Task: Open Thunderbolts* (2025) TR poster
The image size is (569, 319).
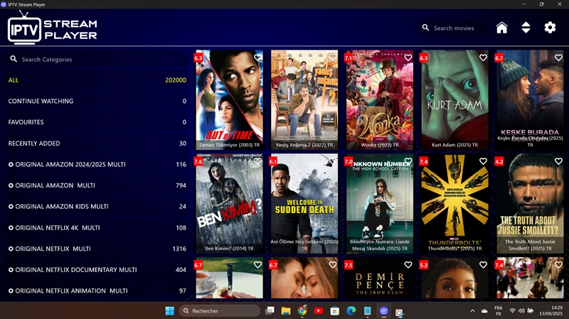Action: tap(454, 203)
